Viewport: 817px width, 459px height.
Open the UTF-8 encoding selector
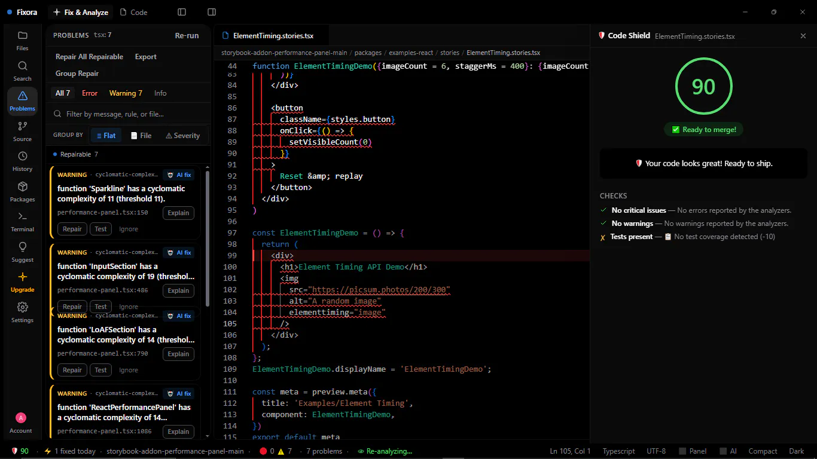click(656, 451)
